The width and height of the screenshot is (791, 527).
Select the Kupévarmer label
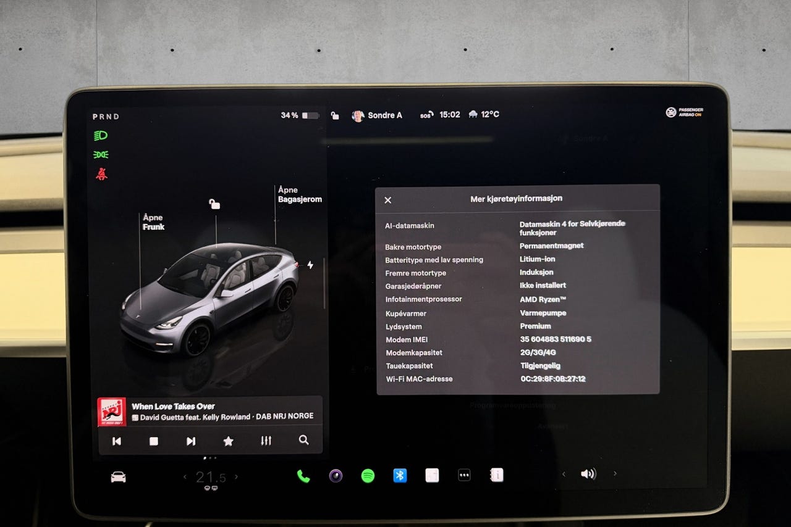coord(406,313)
